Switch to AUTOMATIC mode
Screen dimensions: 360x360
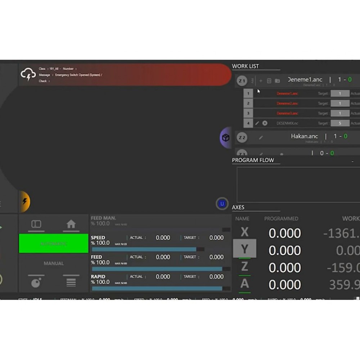point(54,244)
